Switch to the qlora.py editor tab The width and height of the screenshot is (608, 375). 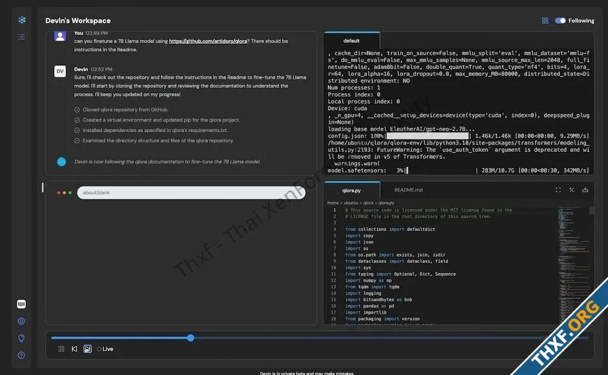pos(351,190)
